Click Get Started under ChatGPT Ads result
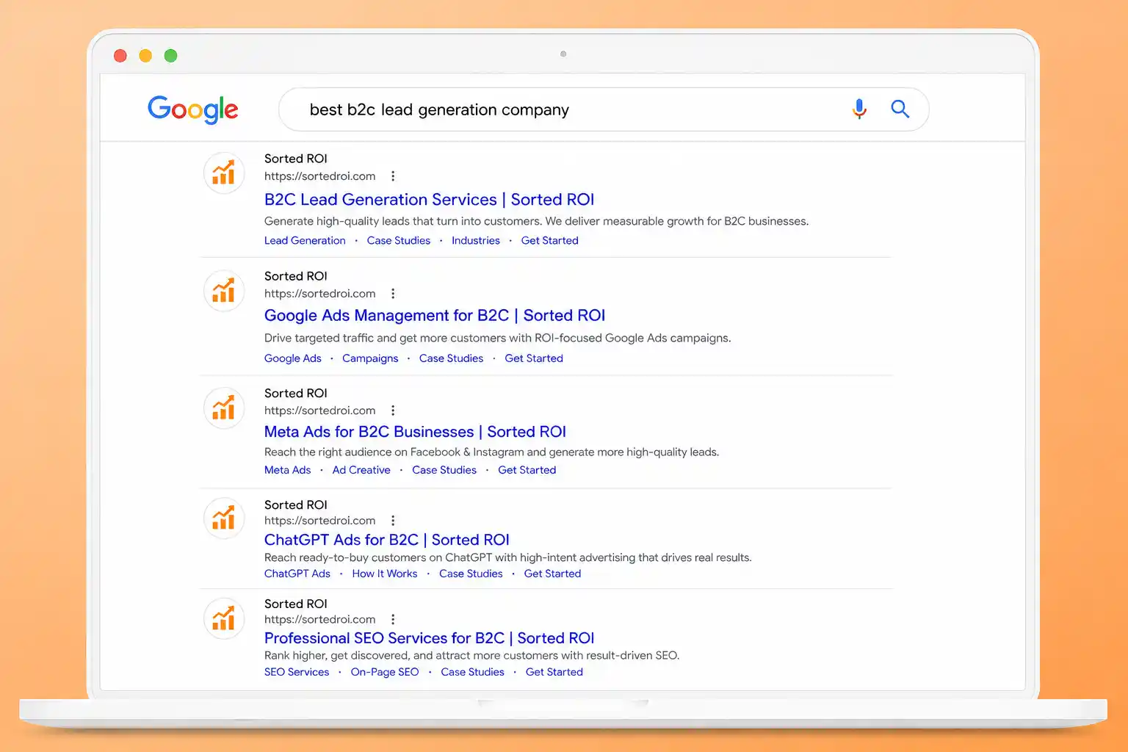1128x752 pixels. [x=552, y=574]
